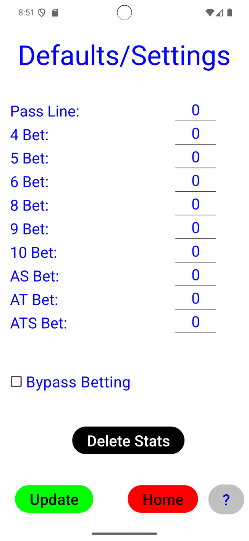
Task: Tap the black Delete Stats button
Action: click(128, 440)
